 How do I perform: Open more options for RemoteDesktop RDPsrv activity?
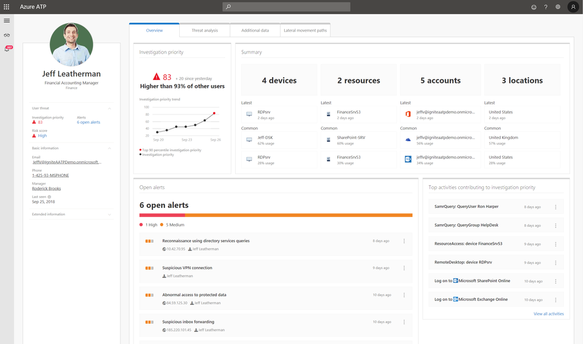(x=556, y=263)
